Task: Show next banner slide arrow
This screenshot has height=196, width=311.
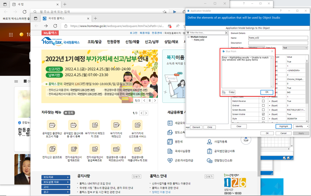Action: [155, 100]
